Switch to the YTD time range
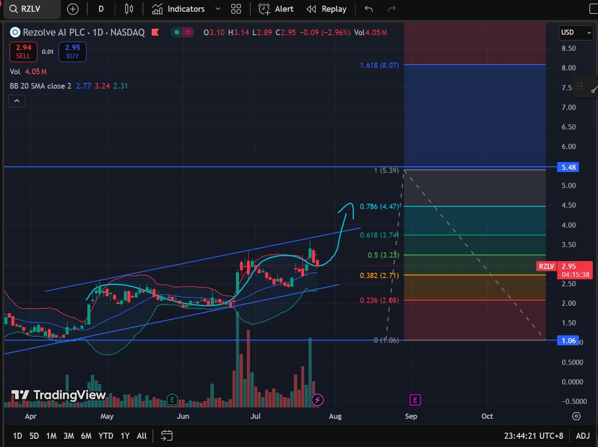 pos(106,436)
